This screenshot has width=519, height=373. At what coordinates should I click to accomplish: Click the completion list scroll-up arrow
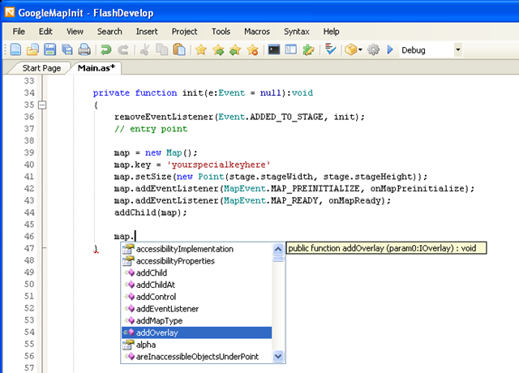point(278,249)
